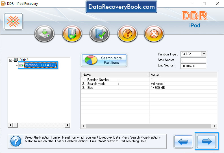Click the orange starburst logo icon
Screen dimensions: 224x153
pyautogui.click(x=14, y=21)
